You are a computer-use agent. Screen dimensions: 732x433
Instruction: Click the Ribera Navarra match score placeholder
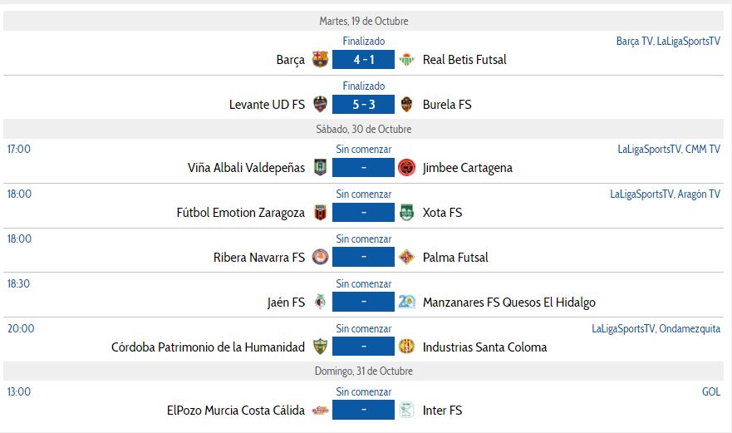click(x=363, y=257)
